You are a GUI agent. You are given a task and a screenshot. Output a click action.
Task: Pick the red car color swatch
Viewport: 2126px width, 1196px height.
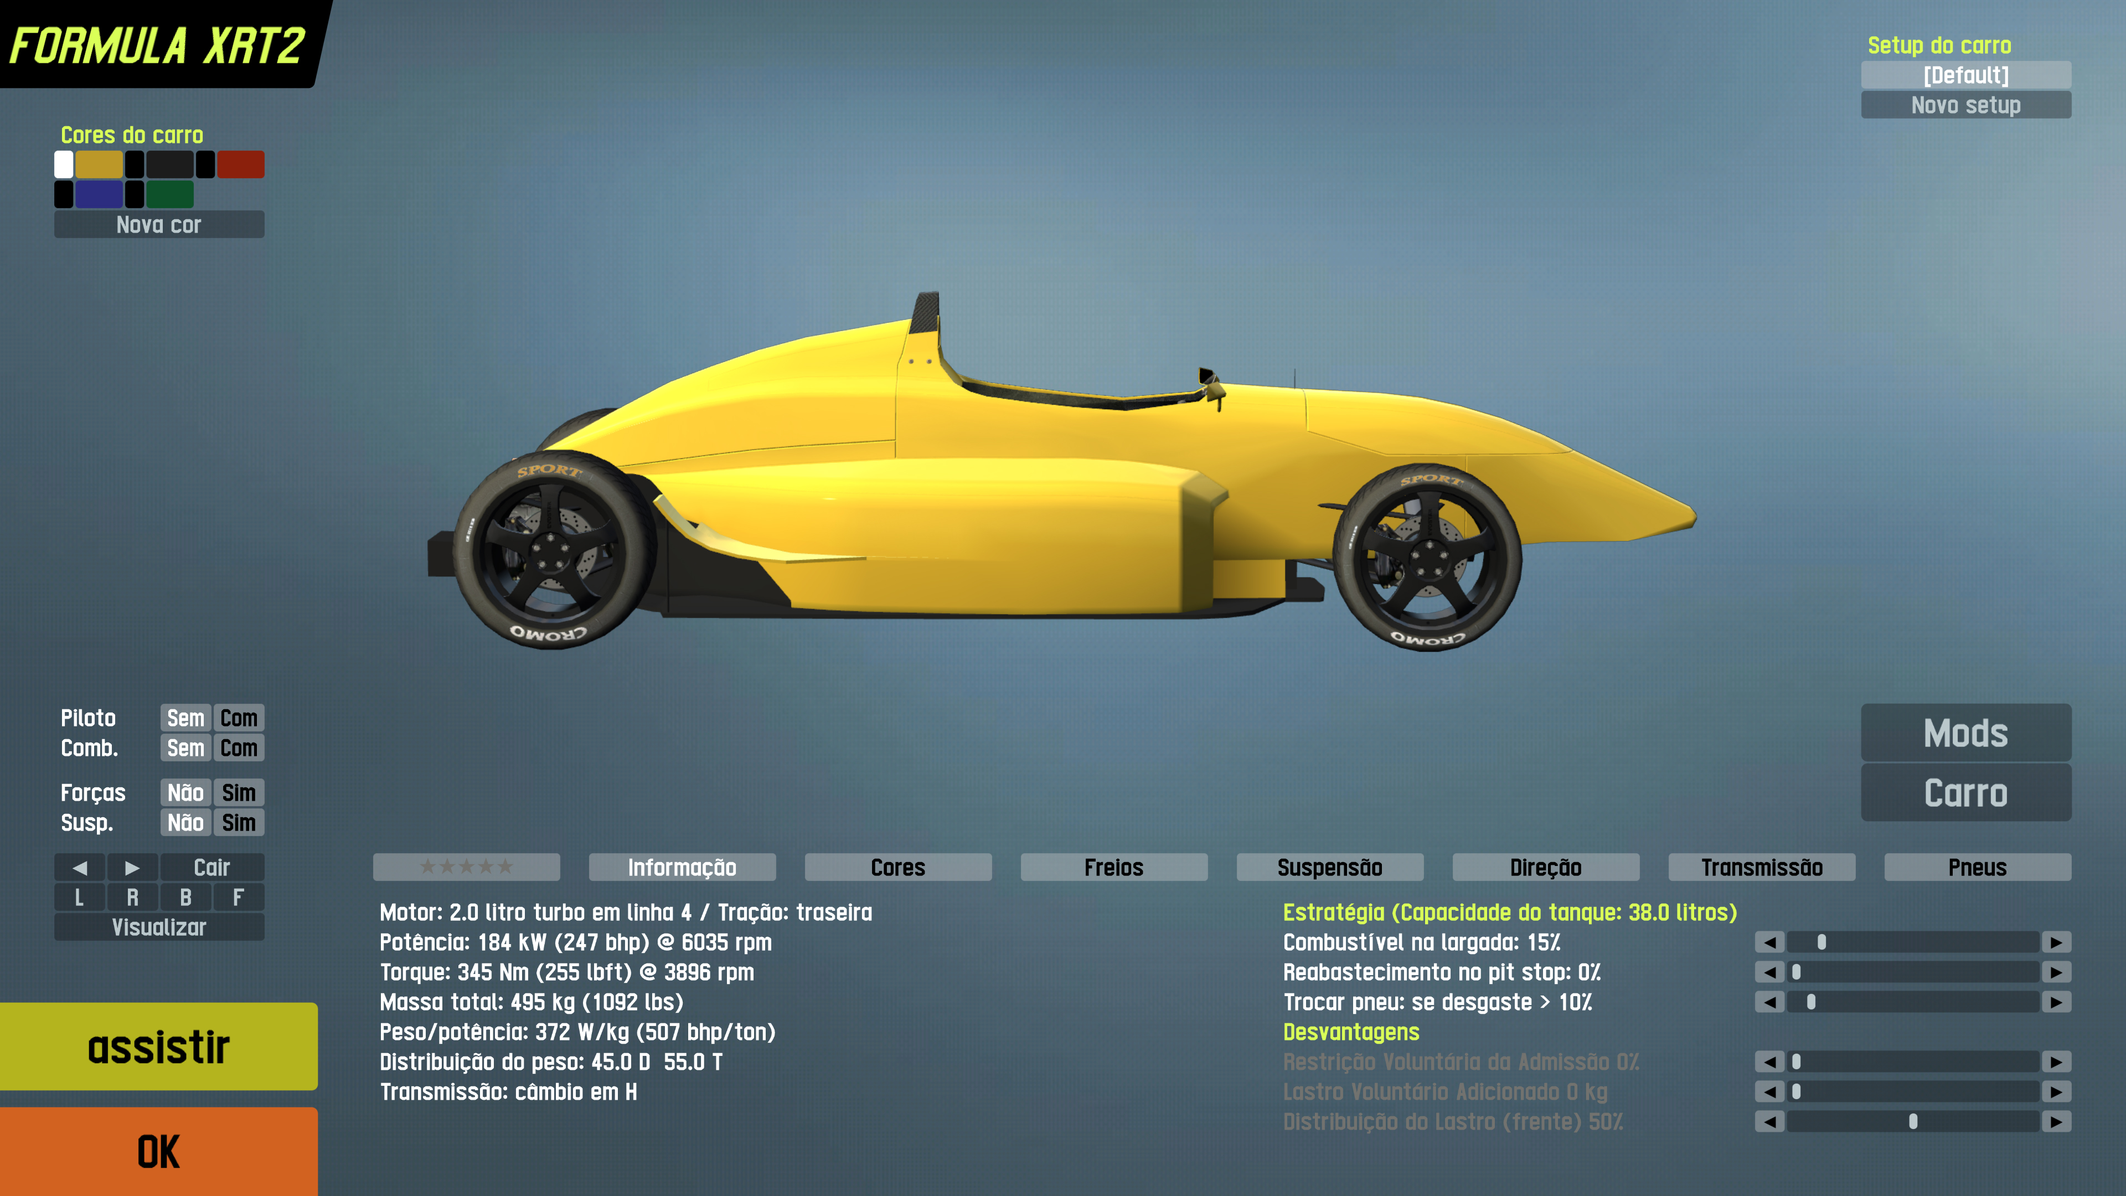240,164
